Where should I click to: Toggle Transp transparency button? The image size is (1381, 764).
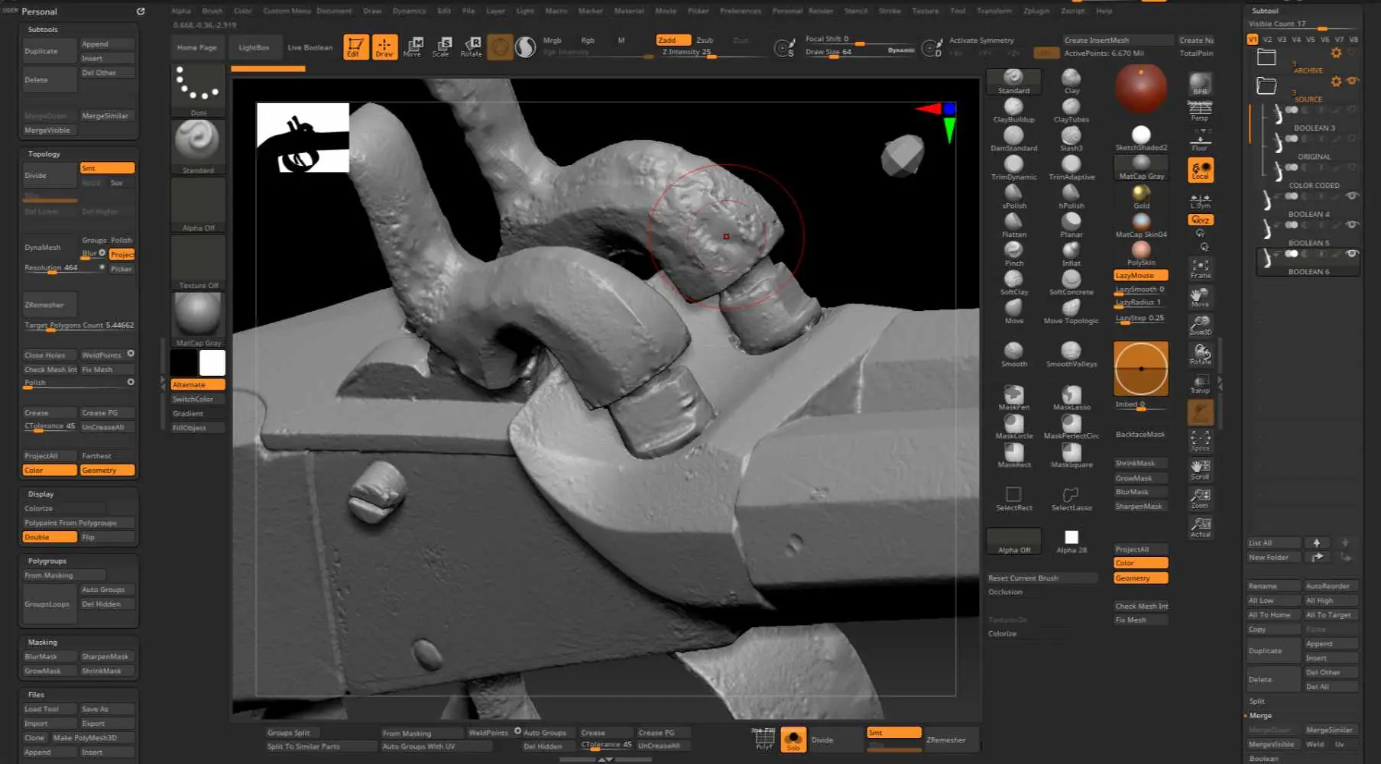click(1200, 384)
